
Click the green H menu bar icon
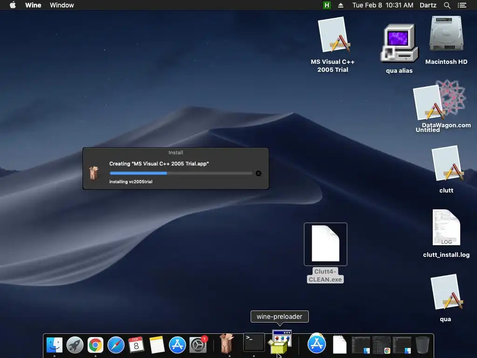[x=327, y=5]
